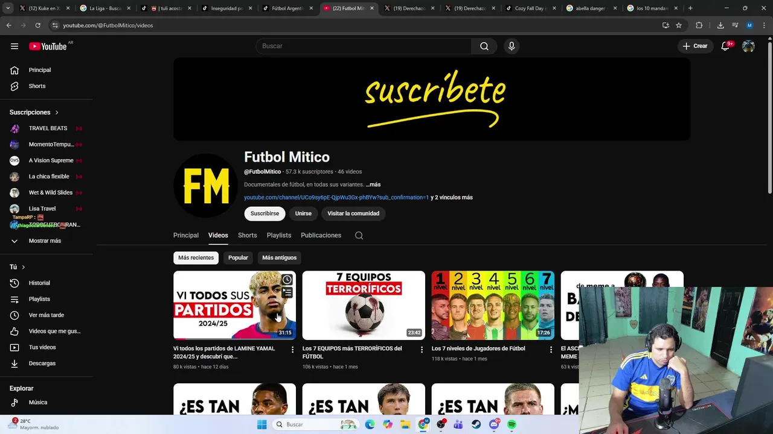This screenshot has height=434, width=773.
Task: Select the Popular filter chip
Action: (238, 257)
